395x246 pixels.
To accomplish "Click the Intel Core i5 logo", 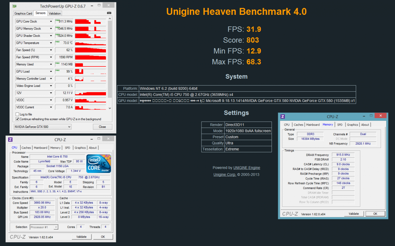I will point(99,164).
